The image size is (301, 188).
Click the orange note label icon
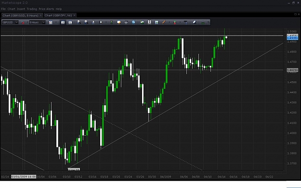[x=119, y=22]
